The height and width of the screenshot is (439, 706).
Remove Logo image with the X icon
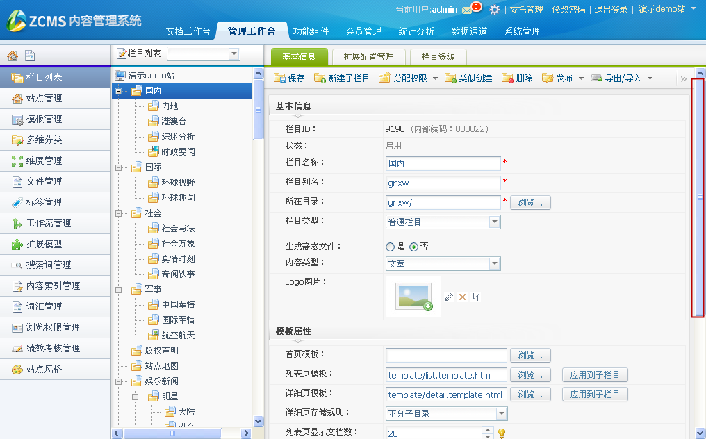point(462,297)
